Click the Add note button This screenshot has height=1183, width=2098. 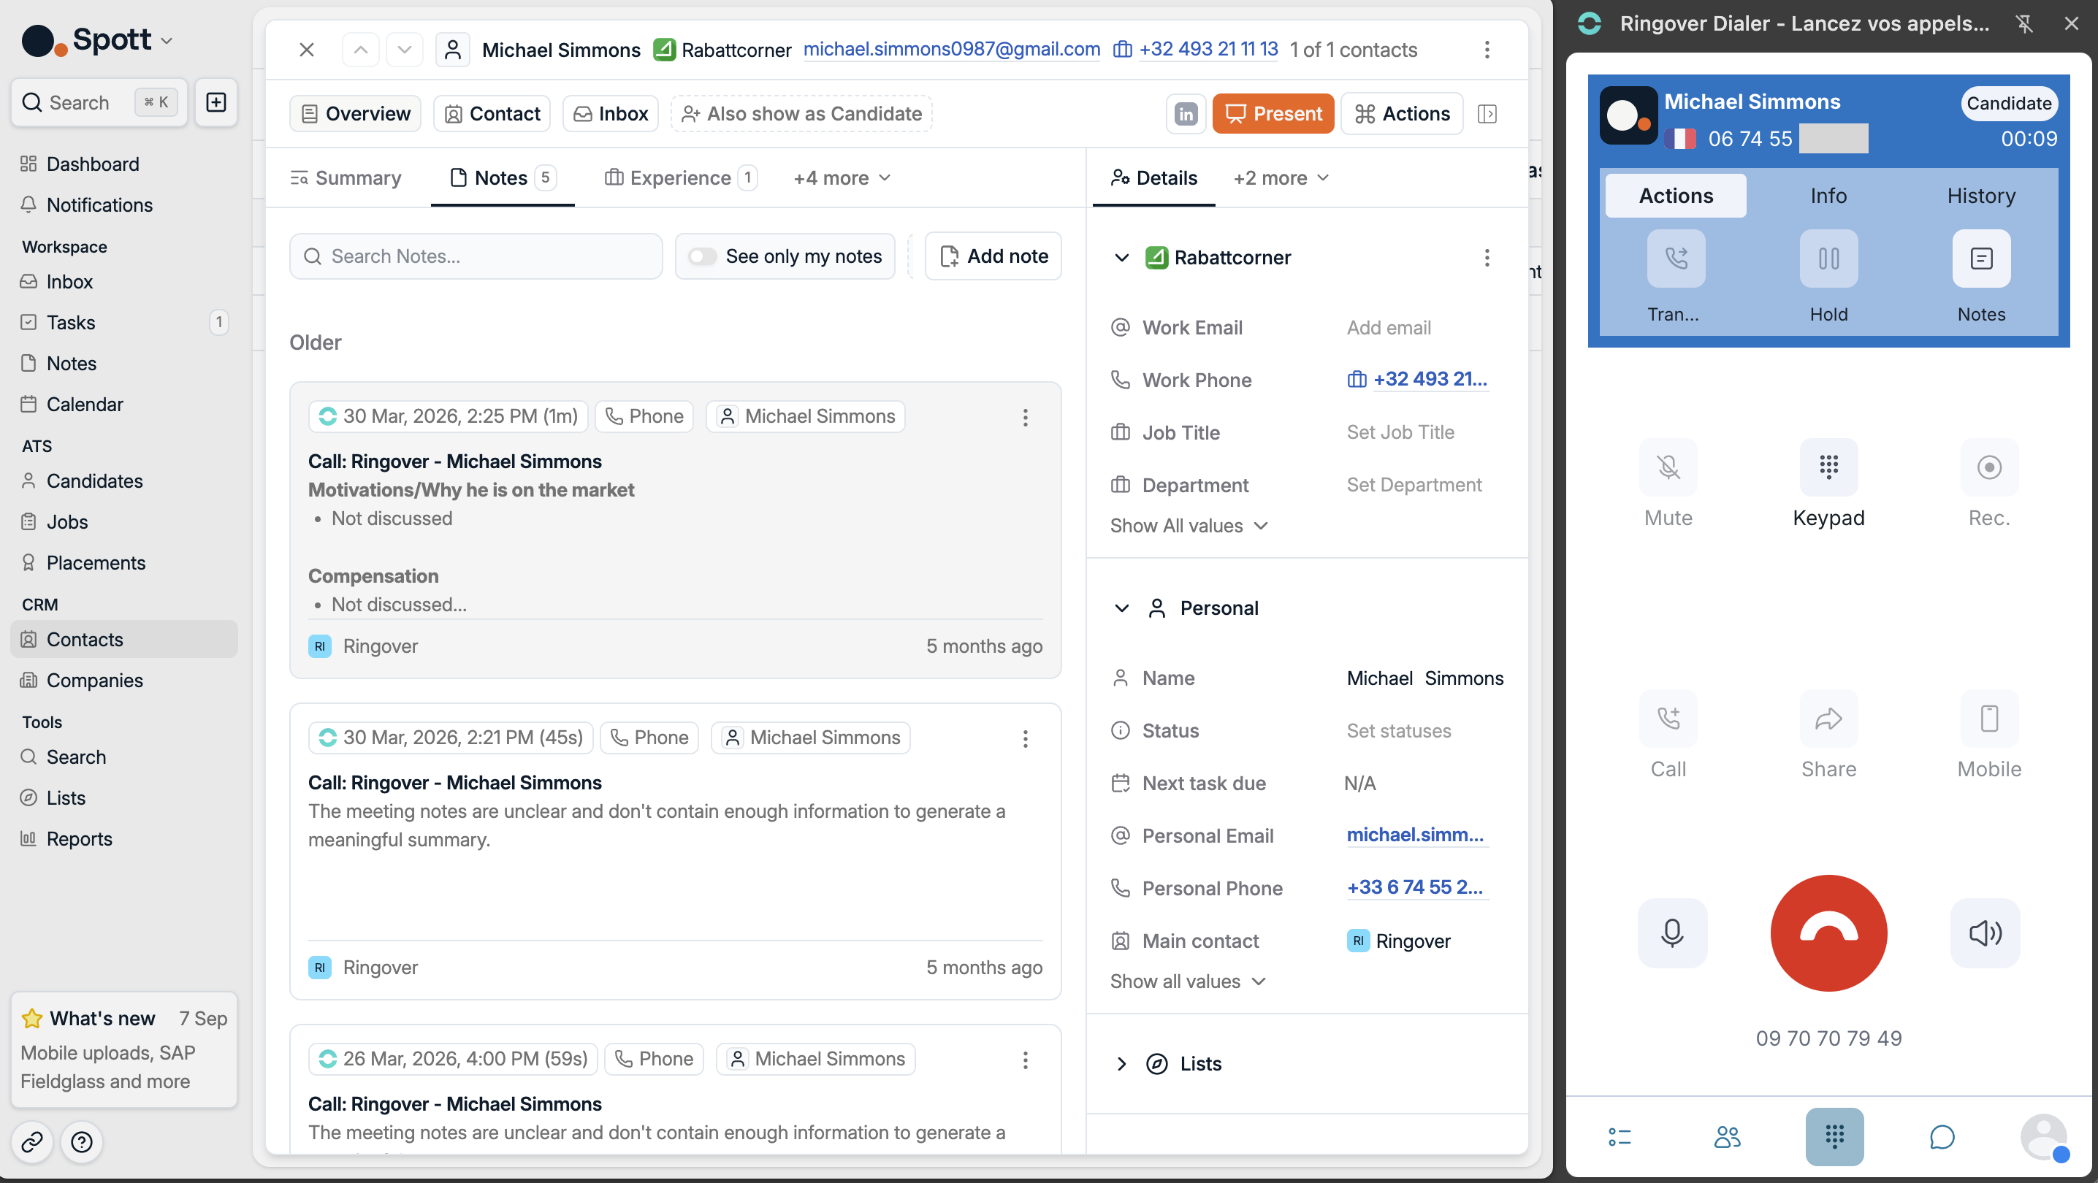click(x=993, y=256)
